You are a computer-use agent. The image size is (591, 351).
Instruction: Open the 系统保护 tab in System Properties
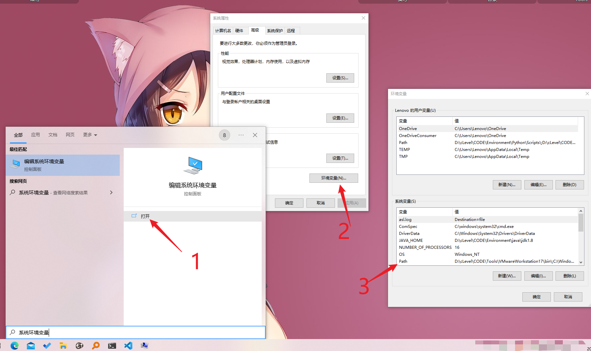click(x=275, y=31)
